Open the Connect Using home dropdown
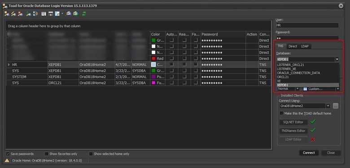 pyautogui.click(x=328, y=106)
